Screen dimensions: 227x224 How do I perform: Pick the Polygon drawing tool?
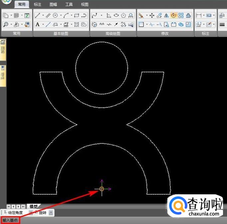pos(124,16)
